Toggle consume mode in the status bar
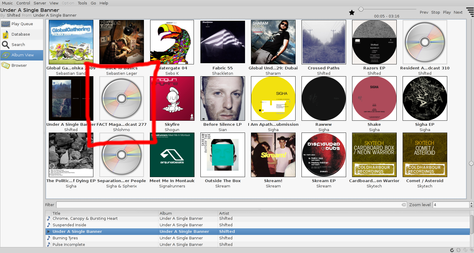474x253 pixels. (x=471, y=250)
